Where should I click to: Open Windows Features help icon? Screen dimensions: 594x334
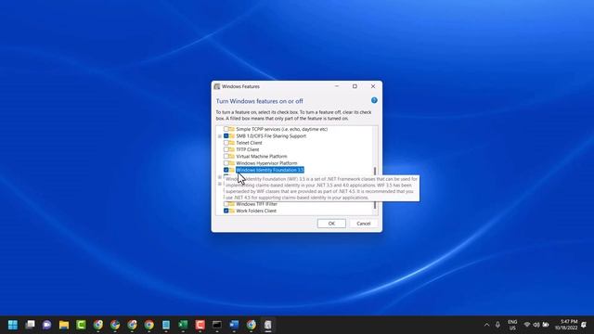(374, 100)
